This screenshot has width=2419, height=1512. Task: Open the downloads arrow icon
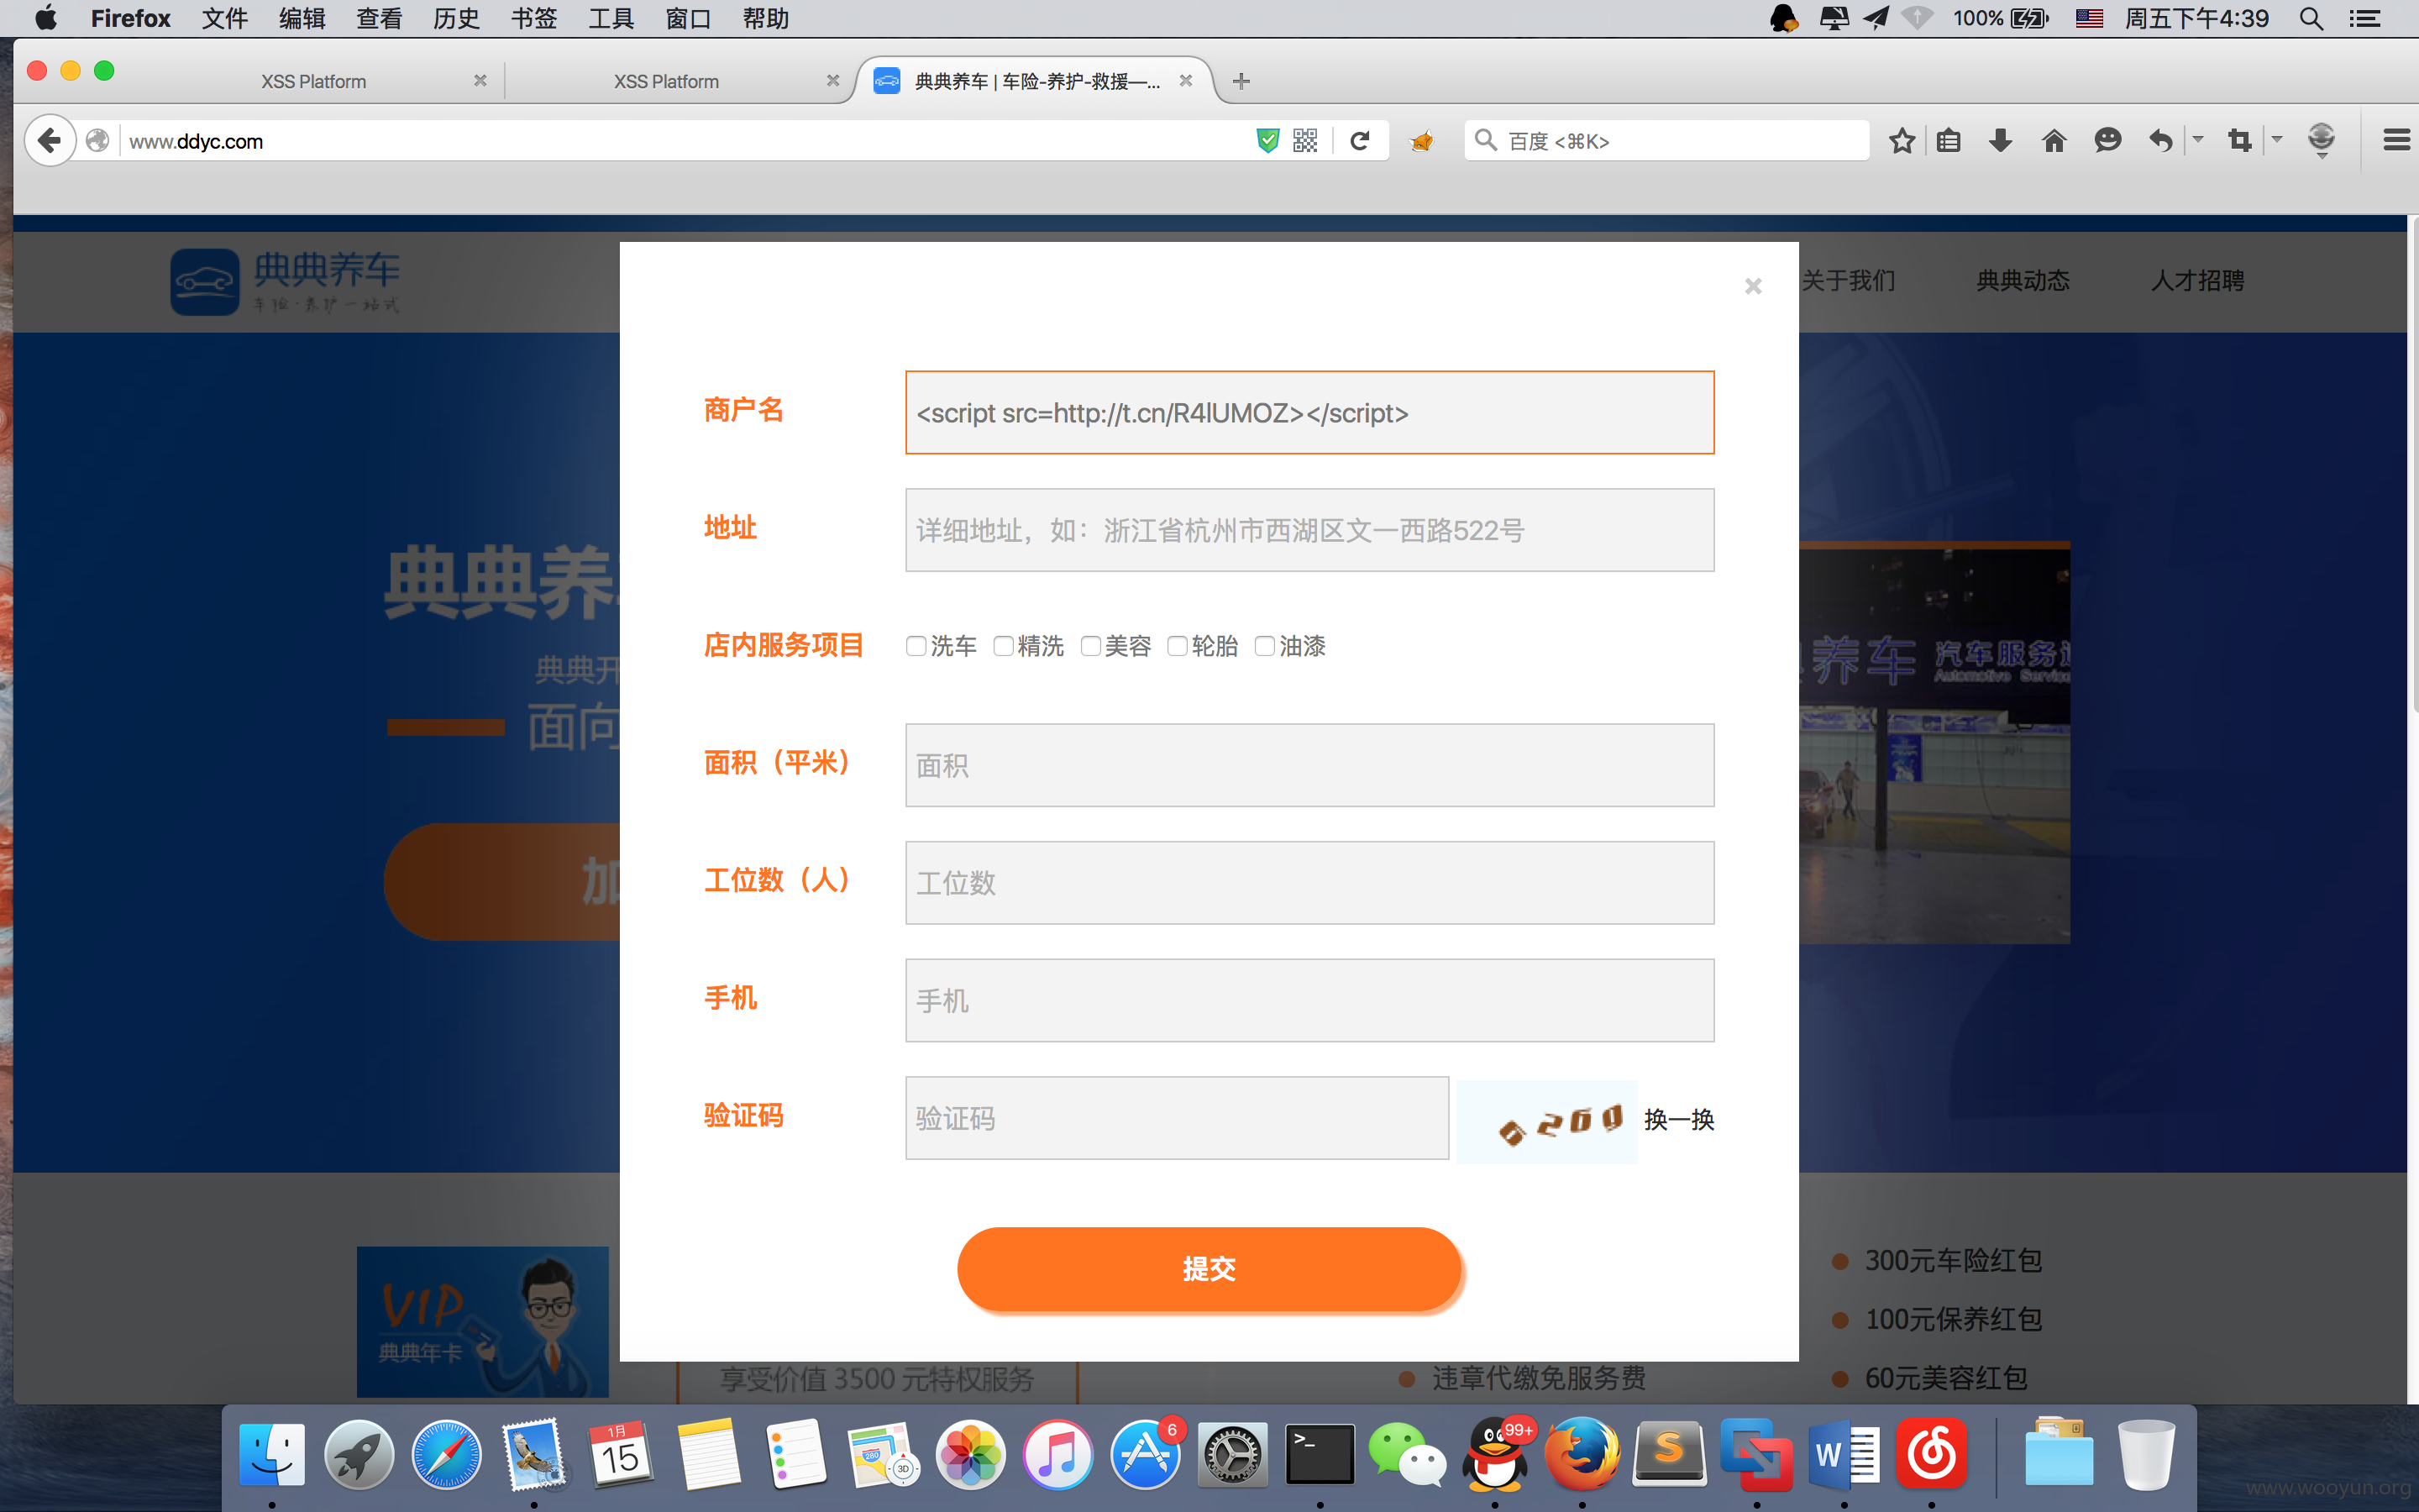[x=2000, y=141]
